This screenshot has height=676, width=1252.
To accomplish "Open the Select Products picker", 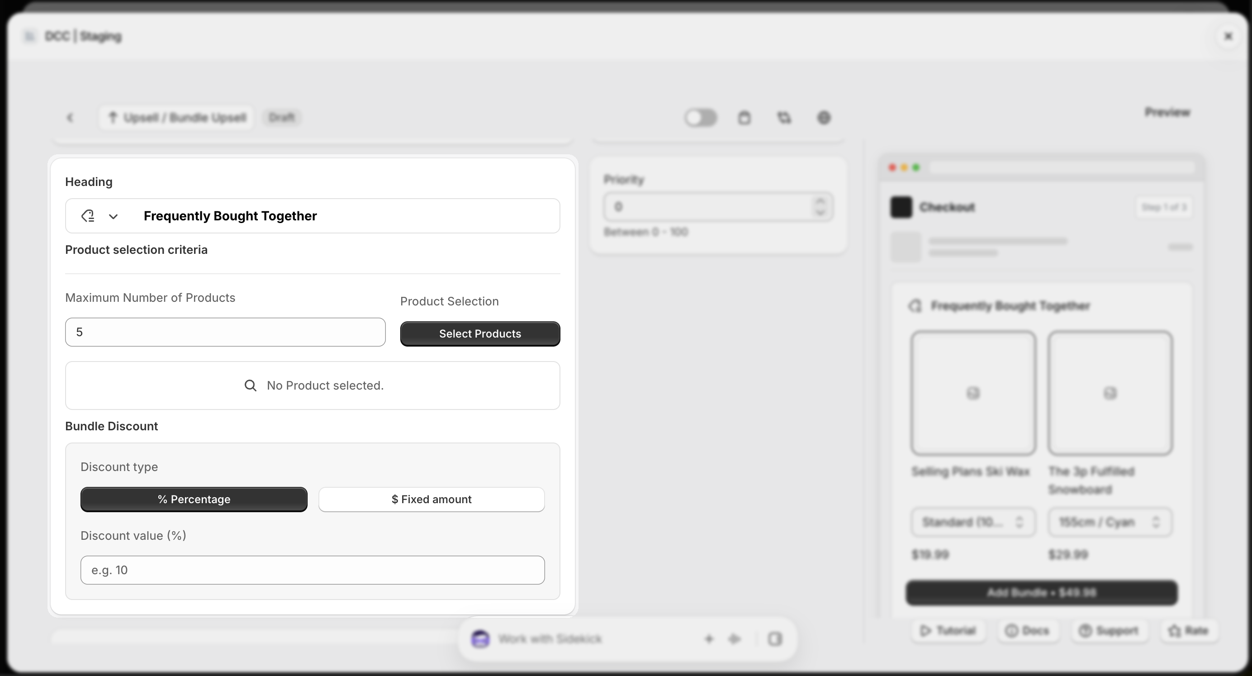I will tap(480, 333).
